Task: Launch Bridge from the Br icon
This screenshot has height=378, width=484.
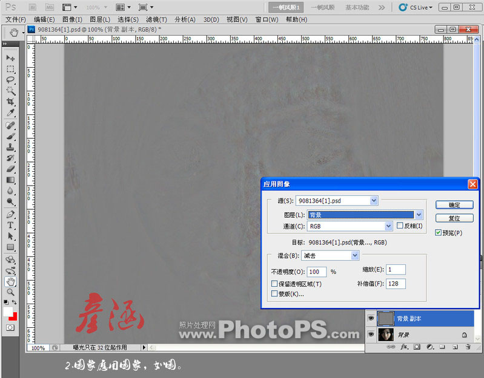Action: (x=33, y=7)
